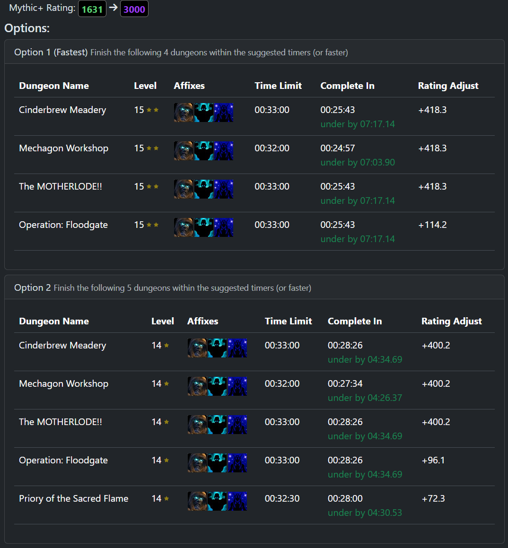Select 'Cinderbrew Meadery' name in Option 1
The image size is (508, 548).
point(62,110)
